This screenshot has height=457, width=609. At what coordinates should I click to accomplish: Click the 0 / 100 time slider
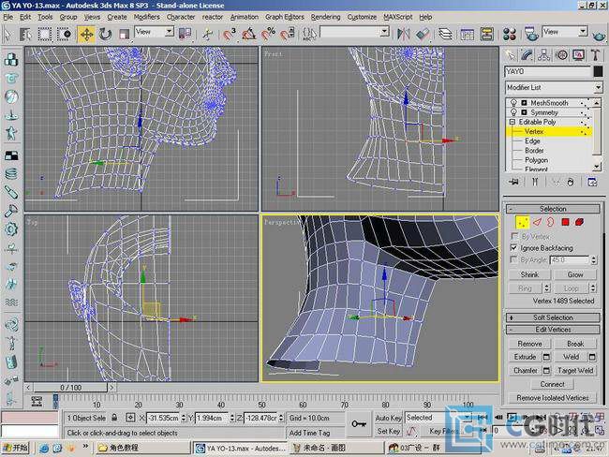tap(70, 388)
